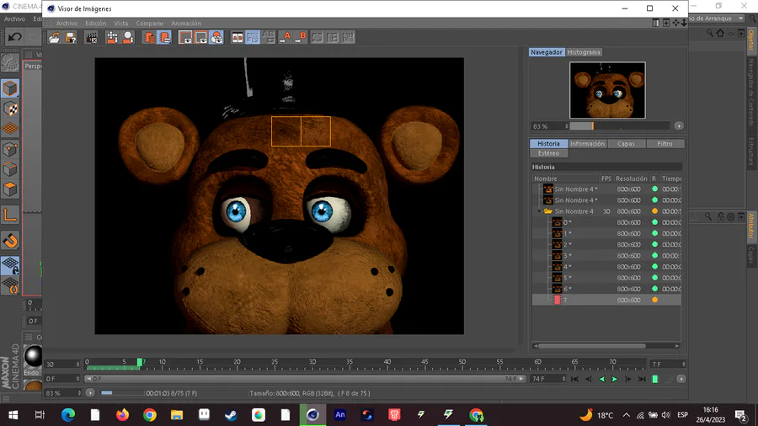Collapse the Sin Nombre 4 folder tree
This screenshot has width=758, height=426.
540,211
